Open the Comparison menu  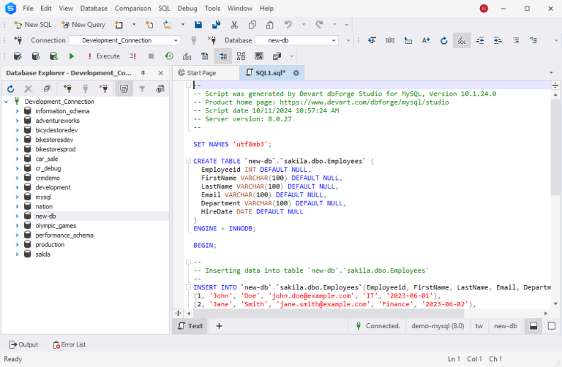132,8
